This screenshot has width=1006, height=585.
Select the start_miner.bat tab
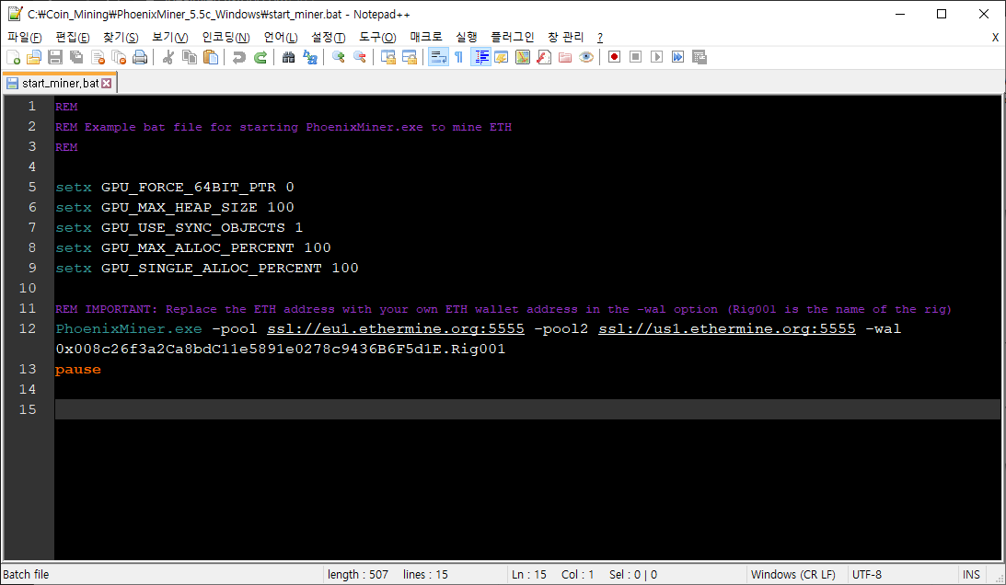click(60, 84)
